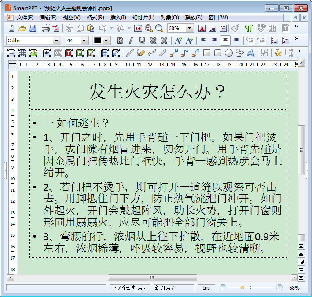Viewport: 312px width, 297px height.
Task: Toggle numbered list formatting
Action: click(285, 41)
